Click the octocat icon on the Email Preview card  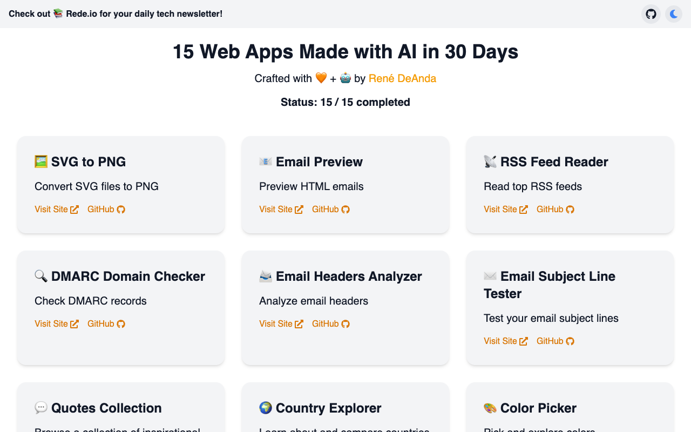[346, 209]
